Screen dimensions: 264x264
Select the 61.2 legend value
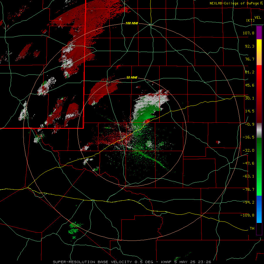pos(250,72)
